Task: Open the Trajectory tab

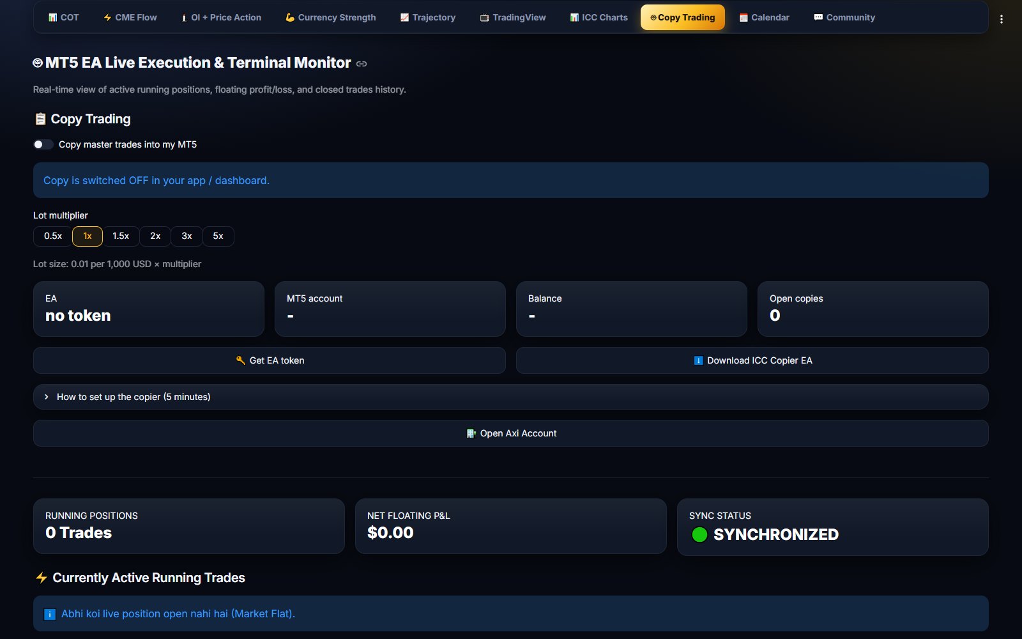Action: (x=428, y=17)
